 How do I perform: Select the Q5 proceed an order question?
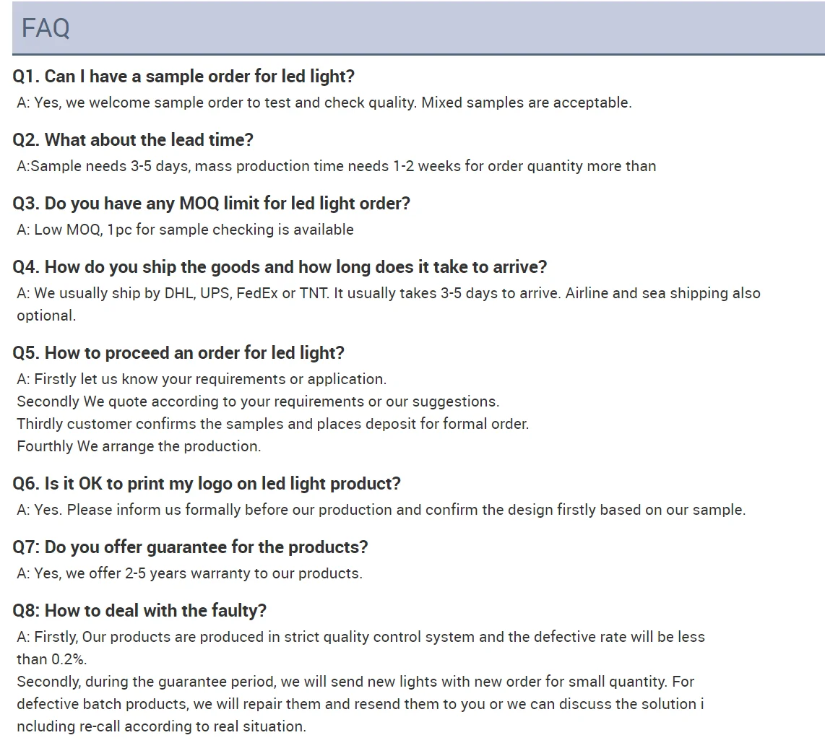pos(178,353)
